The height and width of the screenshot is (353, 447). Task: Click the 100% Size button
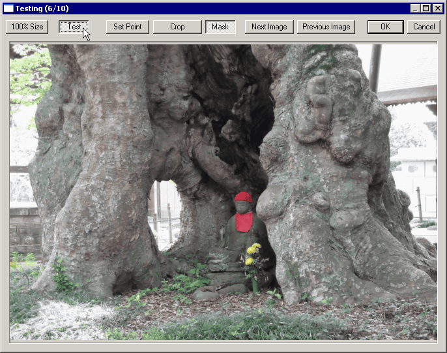pyautogui.click(x=27, y=27)
